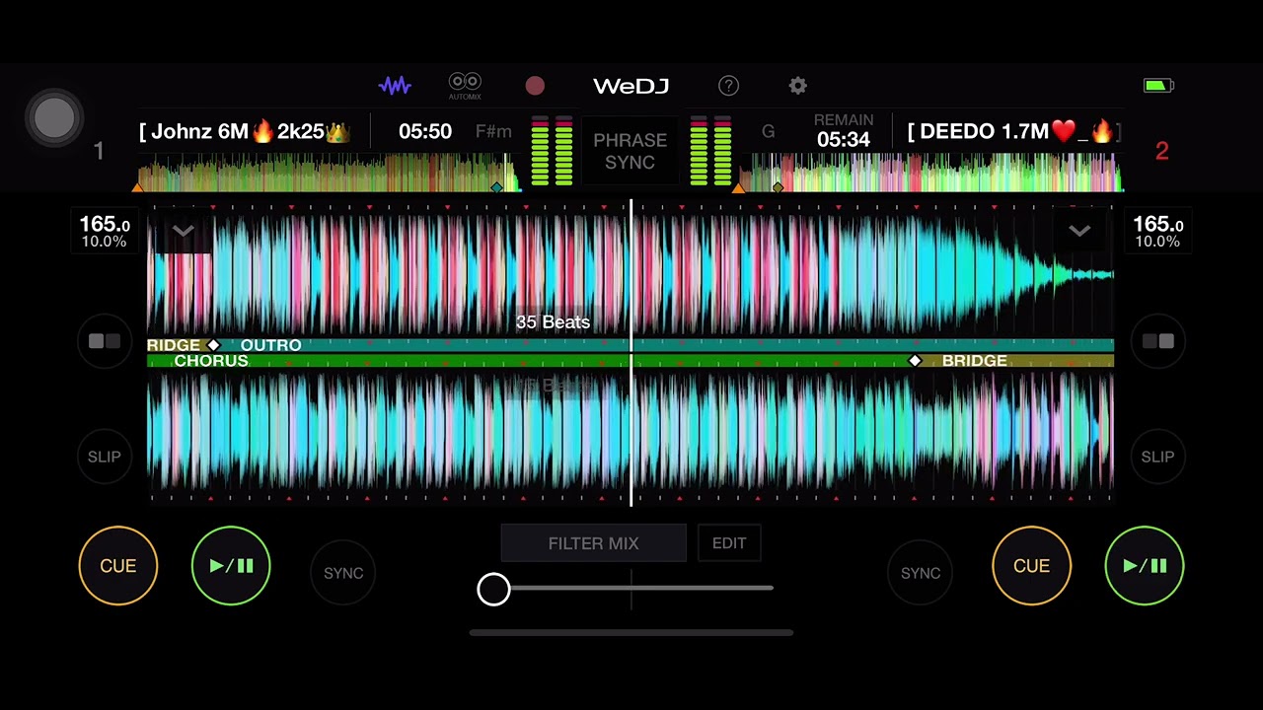Viewport: 1263px width, 710px height.
Task: Select the CHORUS phrase label
Action: pyautogui.click(x=210, y=361)
